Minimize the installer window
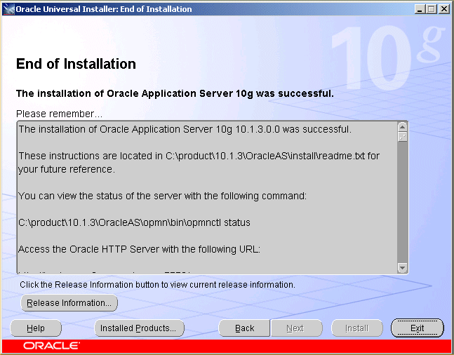 pyautogui.click(x=419, y=9)
